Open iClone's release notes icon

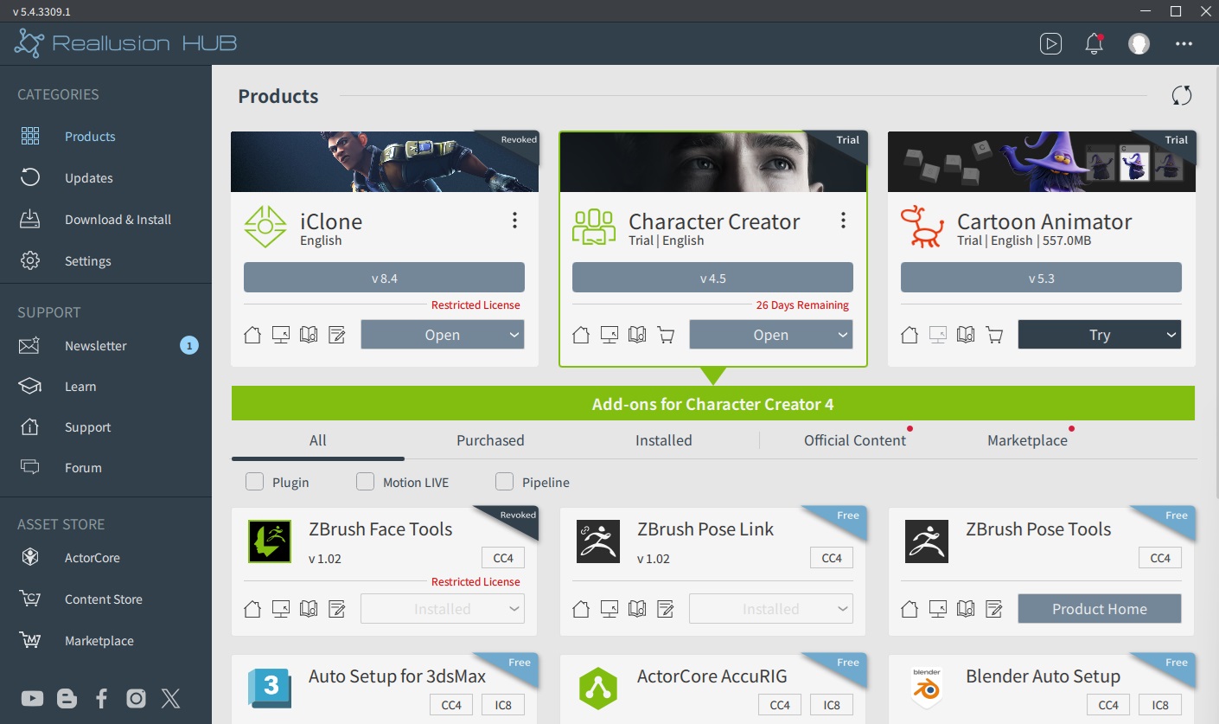(336, 335)
